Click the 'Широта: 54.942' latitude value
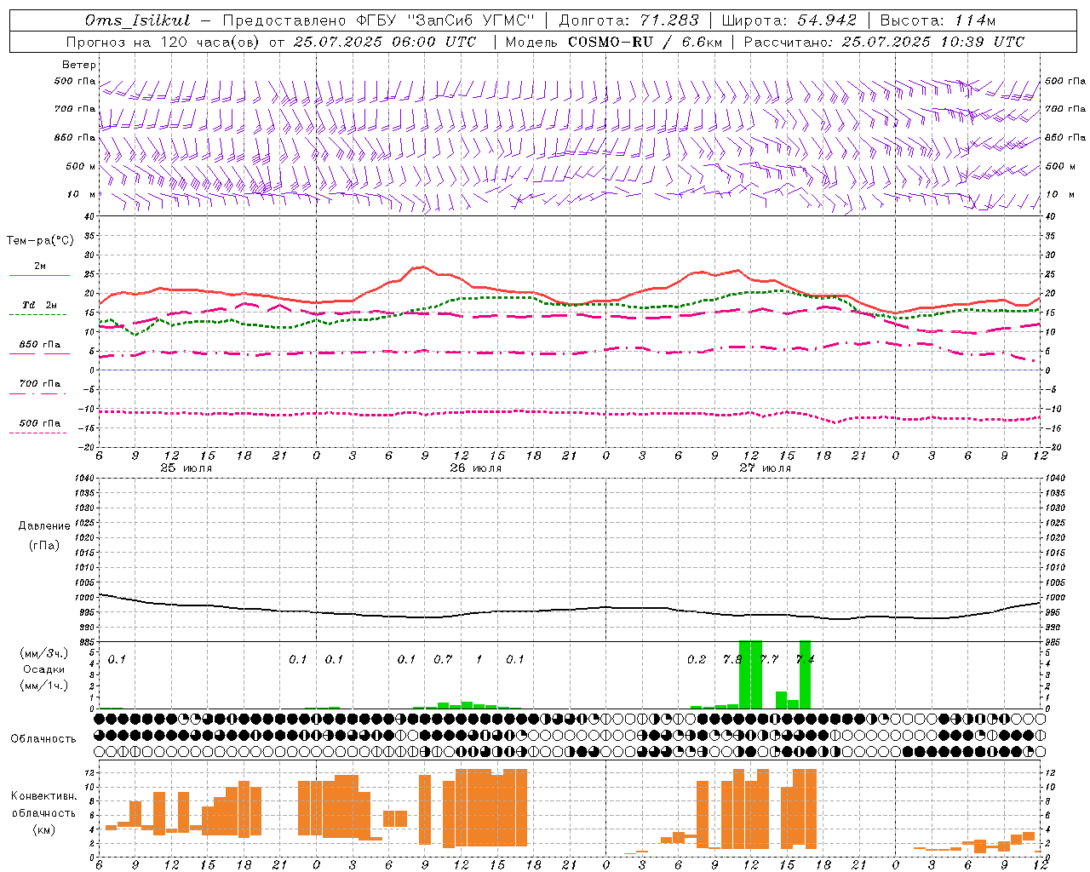The width and height of the screenshot is (1090, 872). tap(789, 20)
